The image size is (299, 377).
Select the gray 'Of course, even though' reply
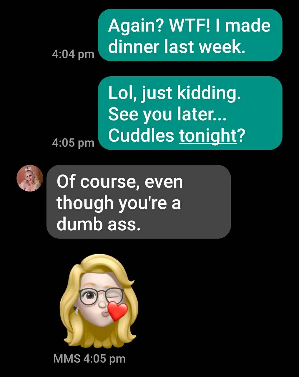click(139, 202)
